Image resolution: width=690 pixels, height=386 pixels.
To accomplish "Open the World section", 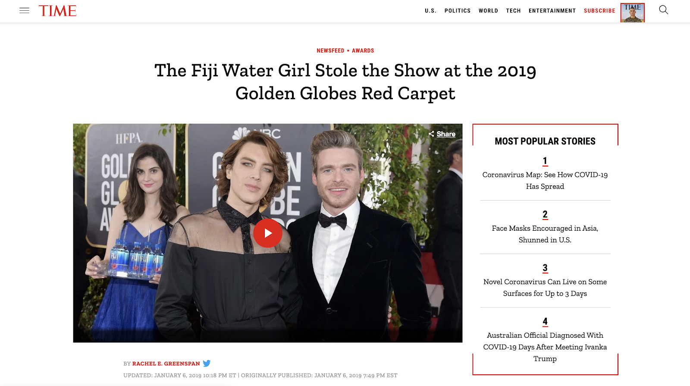I will 488,11.
